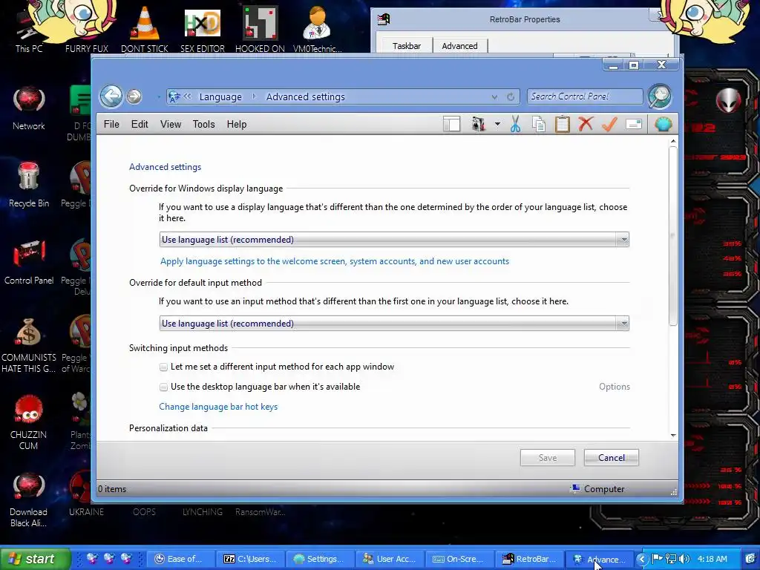Click the vertical scrollbar thumb

(x=672, y=235)
